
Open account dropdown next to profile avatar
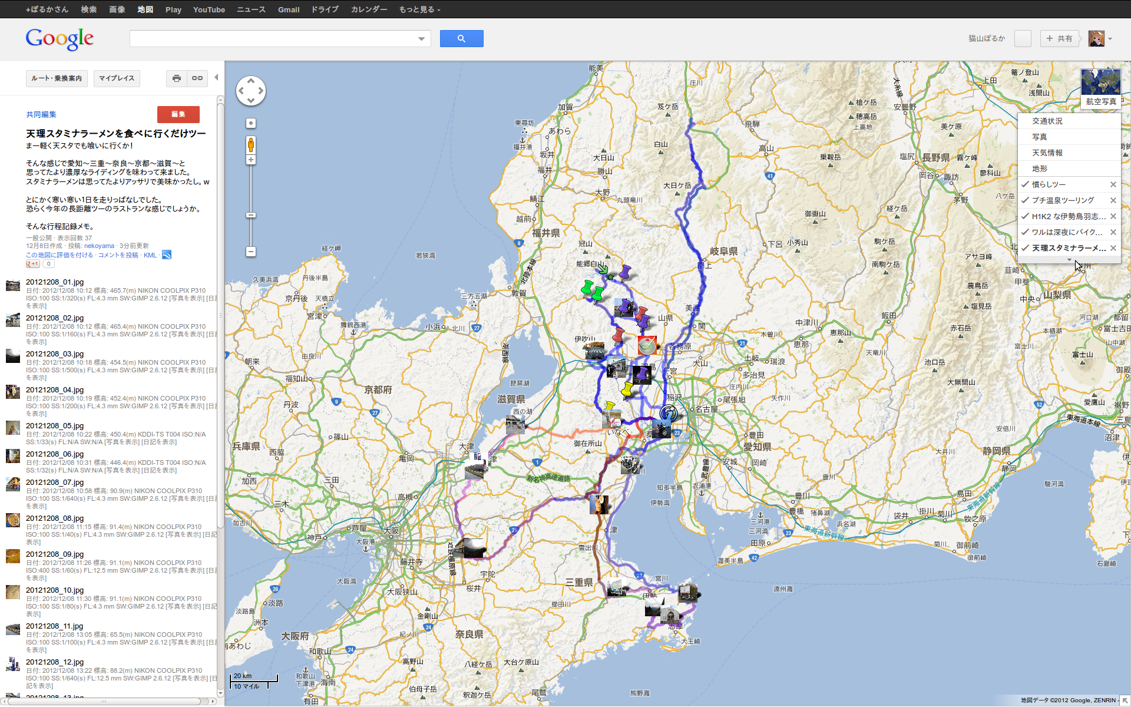pos(1110,39)
